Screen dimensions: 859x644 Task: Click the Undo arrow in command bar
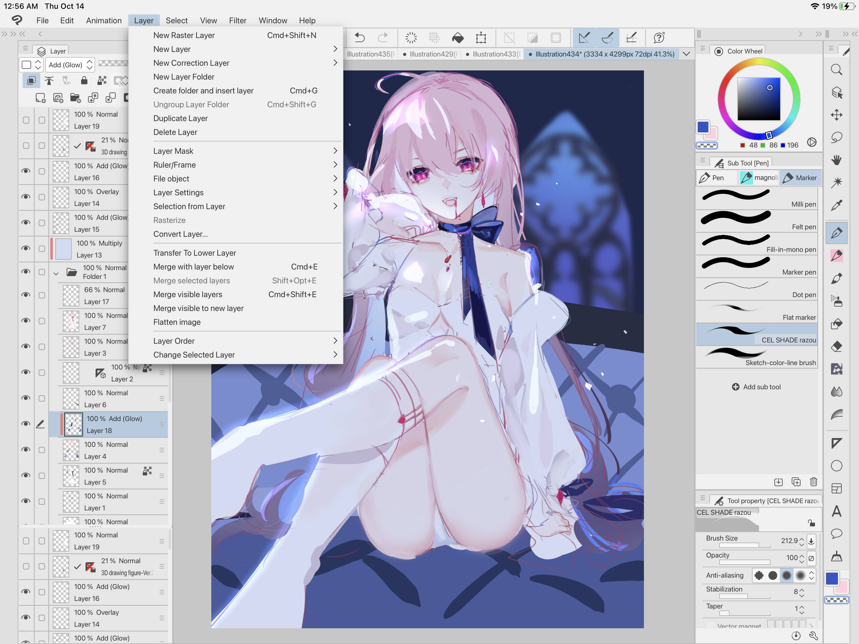[360, 38]
